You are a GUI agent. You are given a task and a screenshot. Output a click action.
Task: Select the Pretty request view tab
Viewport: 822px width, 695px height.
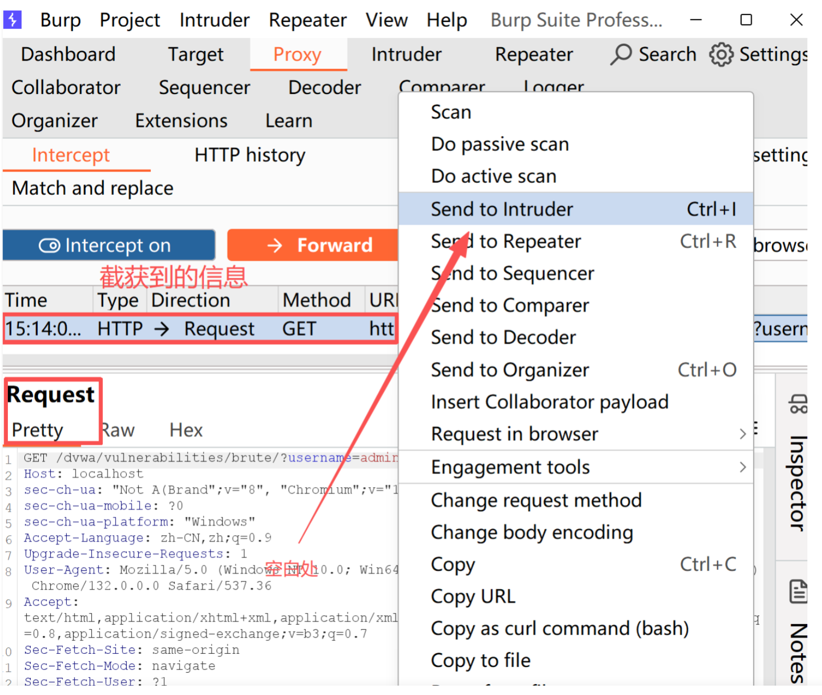(38, 430)
